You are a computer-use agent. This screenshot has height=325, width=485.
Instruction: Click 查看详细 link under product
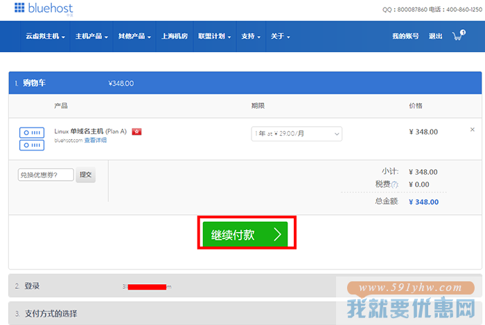[x=96, y=141]
